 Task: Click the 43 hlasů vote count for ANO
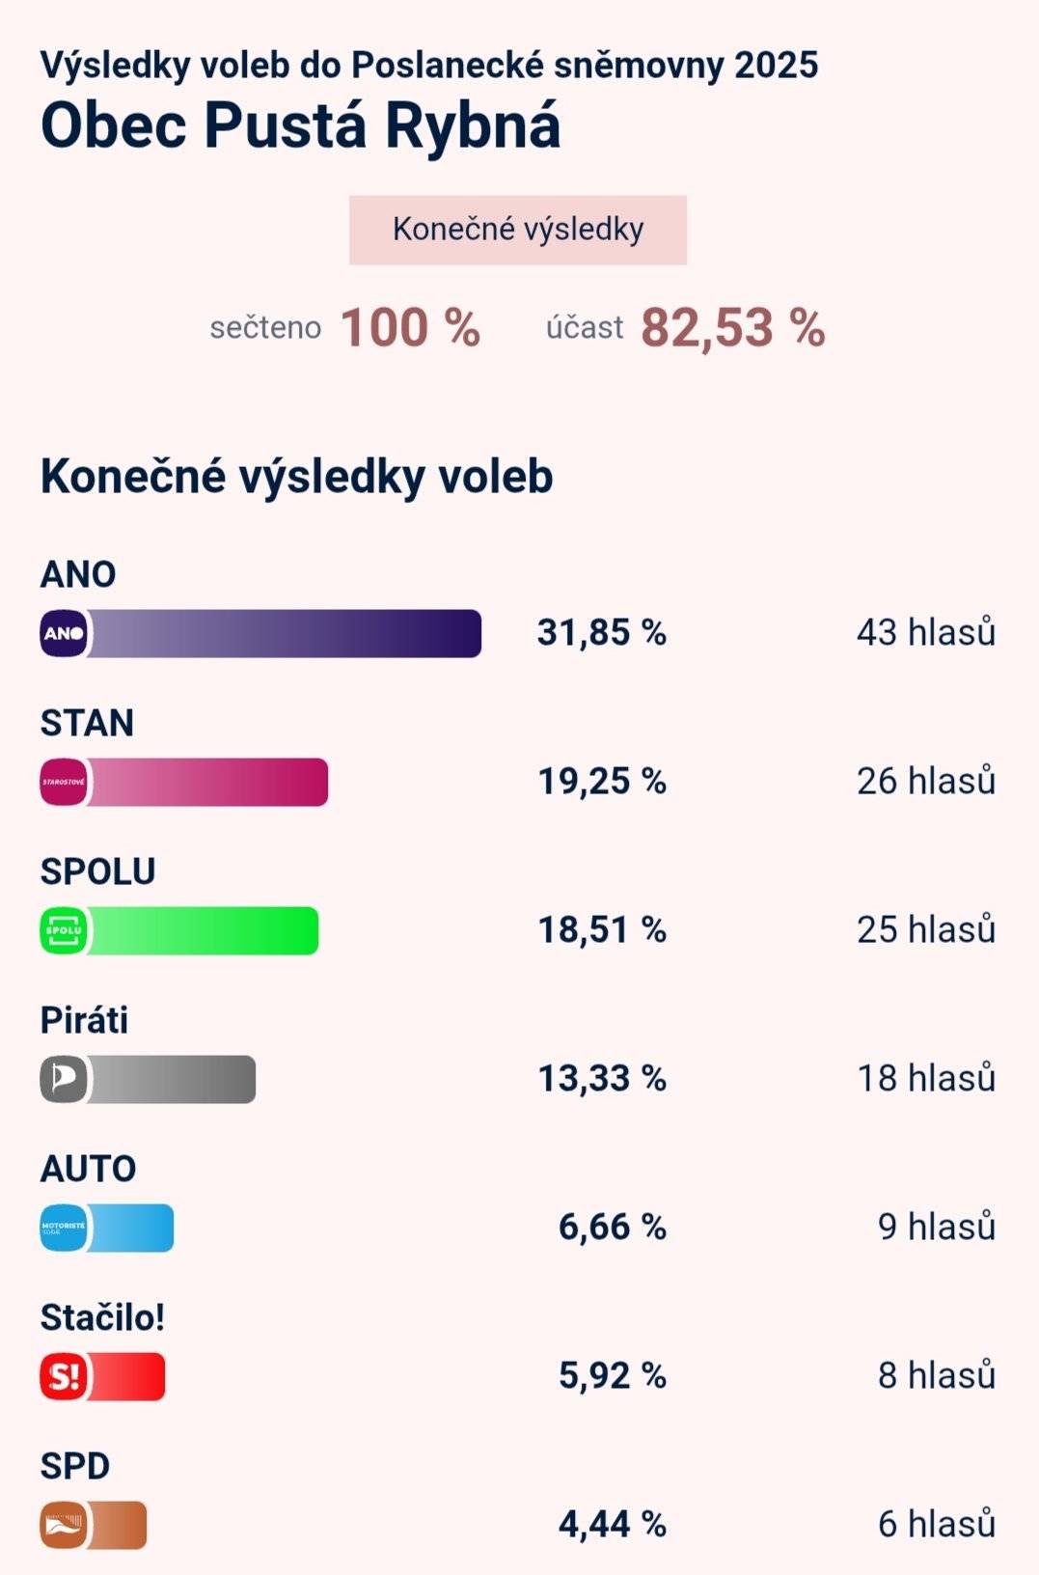pos(926,634)
